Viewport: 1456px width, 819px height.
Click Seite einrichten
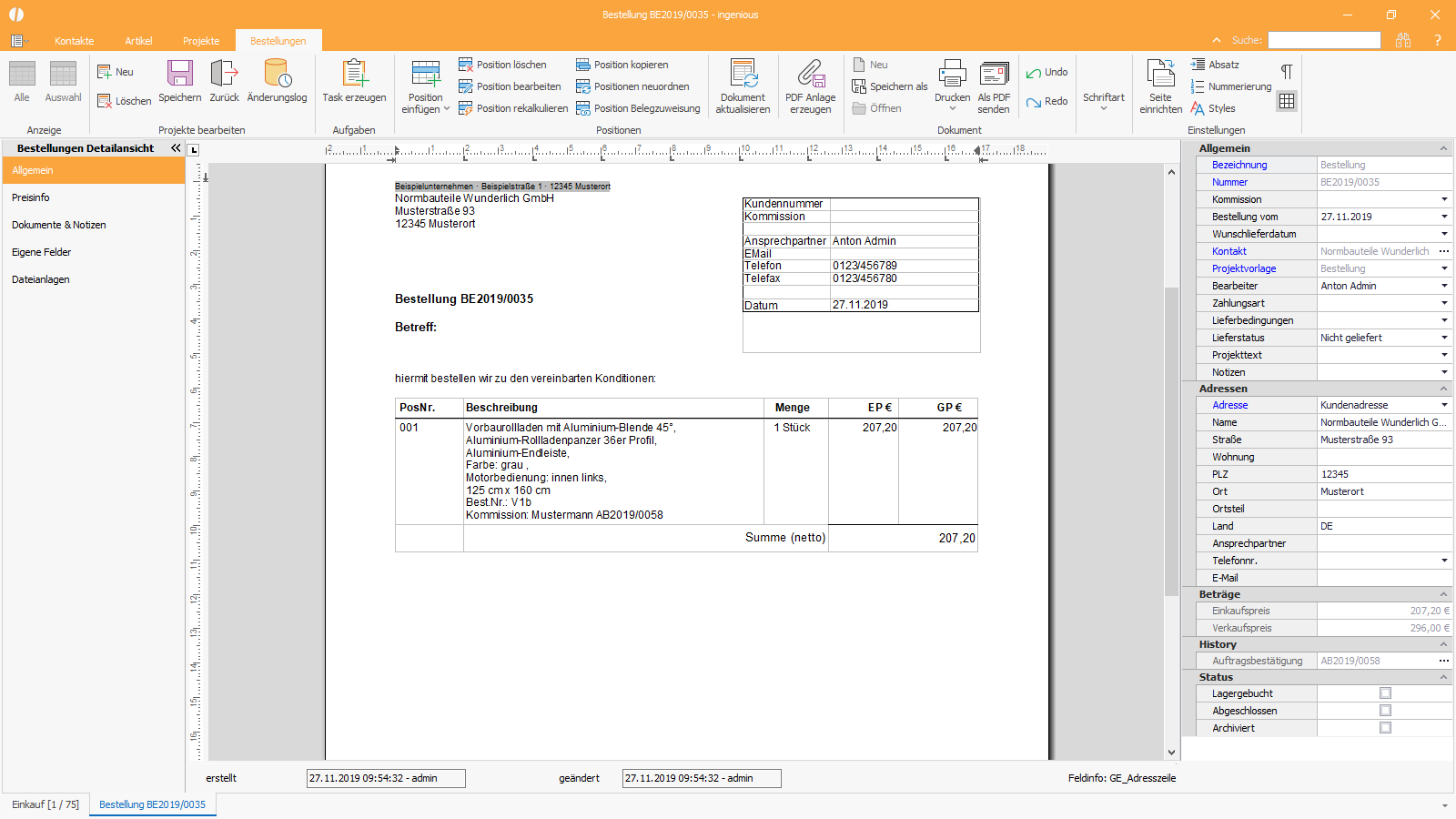1160,87
